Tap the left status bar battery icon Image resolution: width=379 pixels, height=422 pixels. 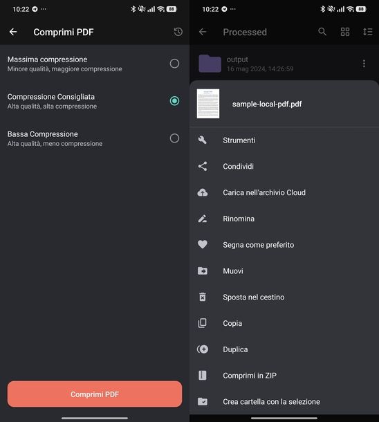[172, 9]
